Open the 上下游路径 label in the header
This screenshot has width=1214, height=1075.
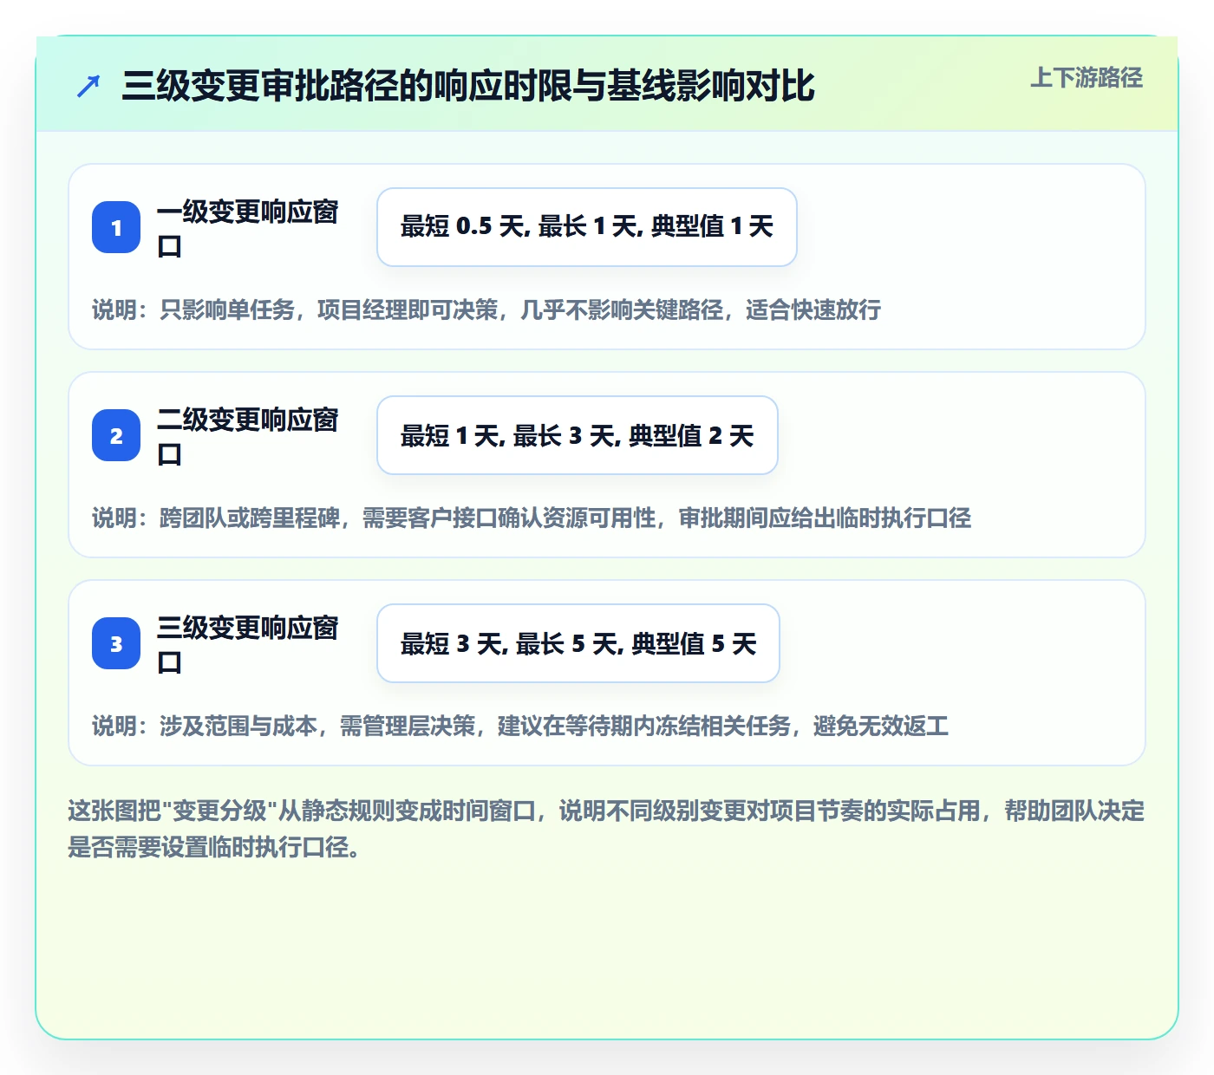[1087, 78]
